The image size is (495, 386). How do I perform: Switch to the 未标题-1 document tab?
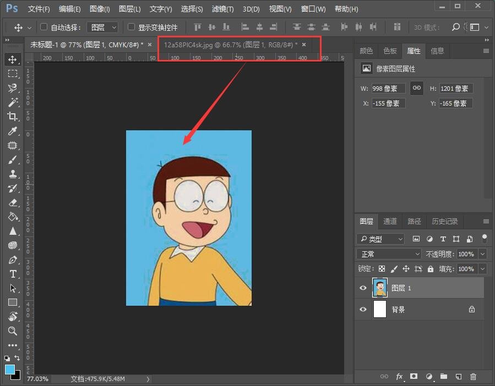tap(85, 44)
